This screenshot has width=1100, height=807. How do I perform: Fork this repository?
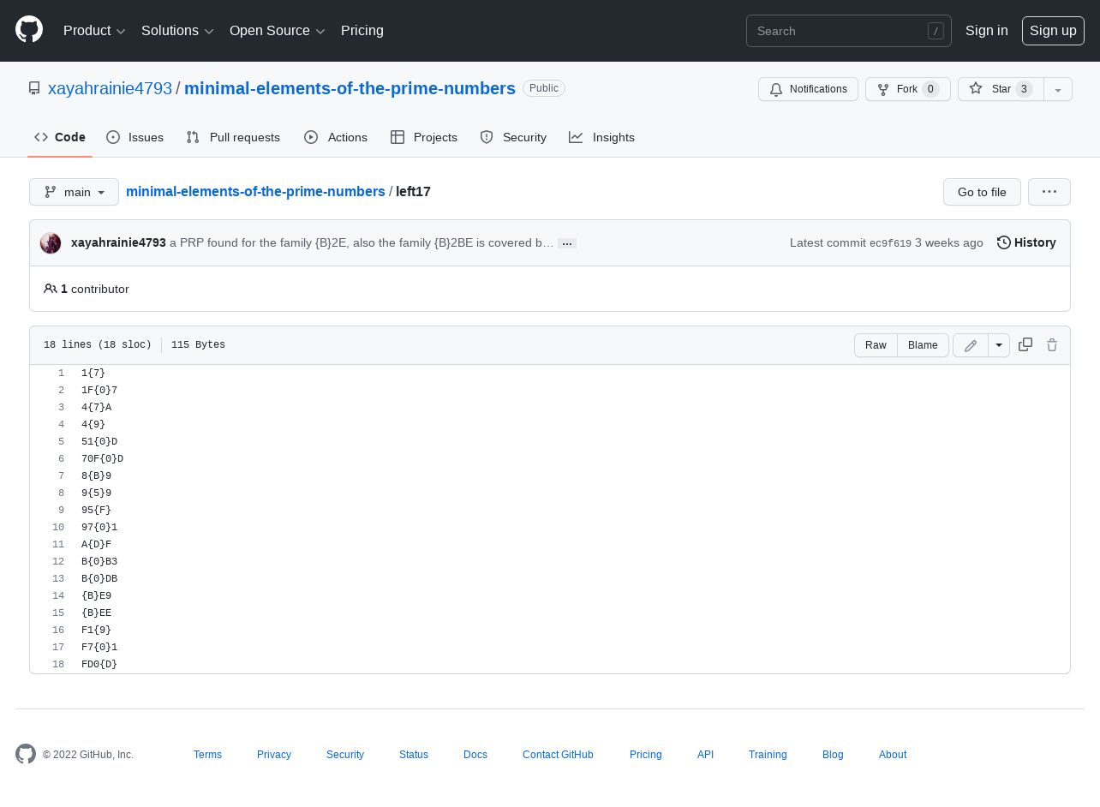click(x=907, y=89)
